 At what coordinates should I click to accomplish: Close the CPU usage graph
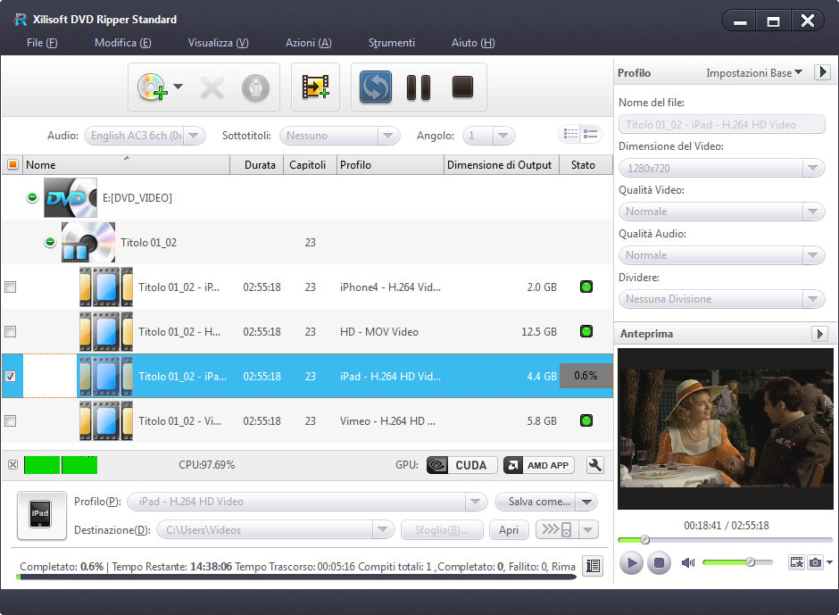12,464
